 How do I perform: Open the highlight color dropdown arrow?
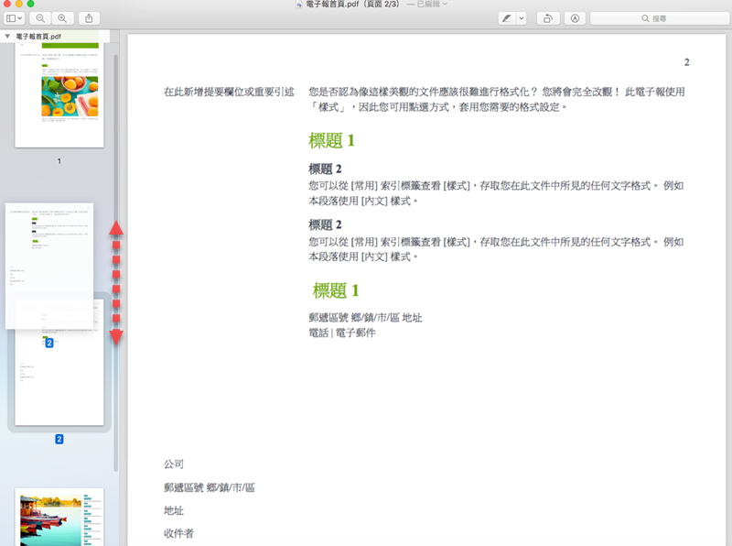tap(522, 18)
